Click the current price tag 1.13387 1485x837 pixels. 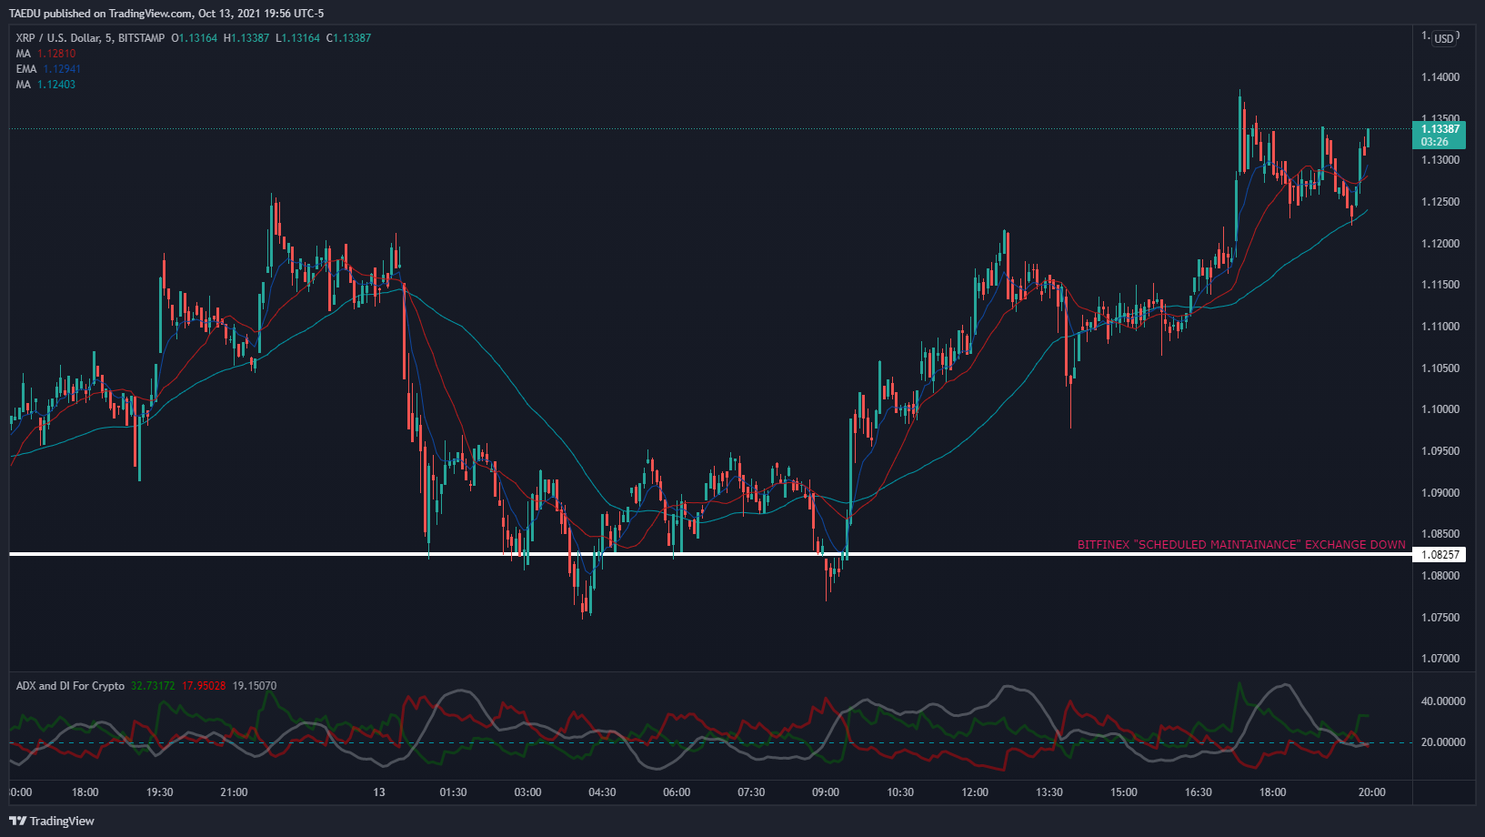1439,135
